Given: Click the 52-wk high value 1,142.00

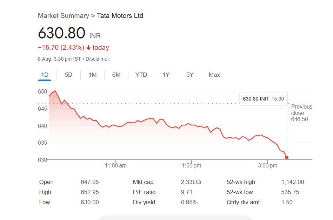Looking at the screenshot, I should coord(293,182).
